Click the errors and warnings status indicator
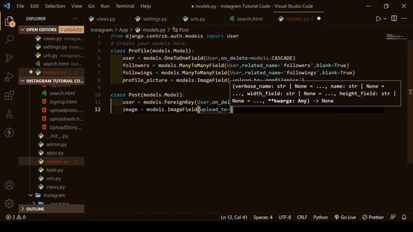The height and width of the screenshot is (232, 413). 15,217
